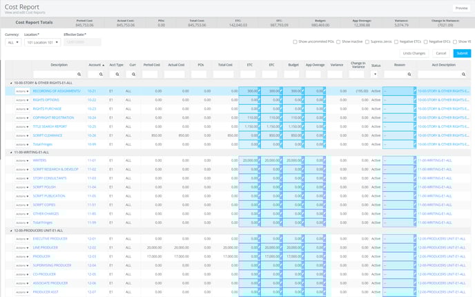Open the RECORDING OF ASSIGNMENTS description link
The width and height of the screenshot is (475, 297).
57,91
